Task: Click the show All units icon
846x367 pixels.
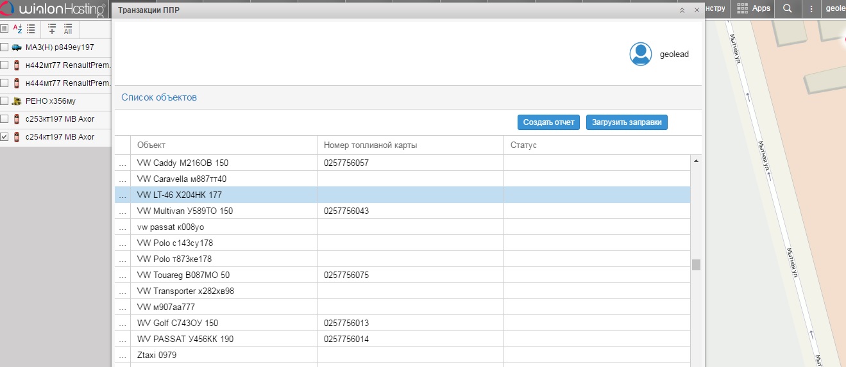Action: [x=67, y=29]
